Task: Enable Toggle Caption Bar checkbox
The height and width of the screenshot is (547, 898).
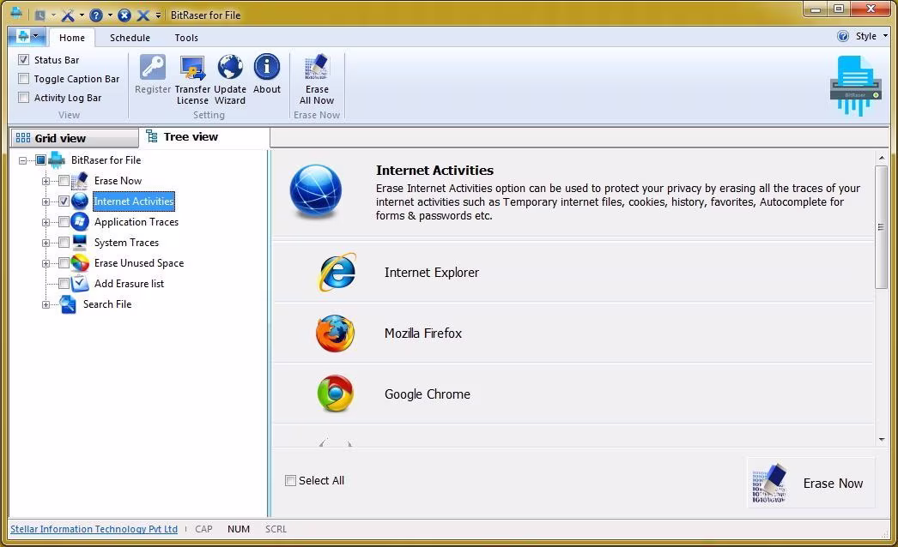Action: (x=23, y=78)
